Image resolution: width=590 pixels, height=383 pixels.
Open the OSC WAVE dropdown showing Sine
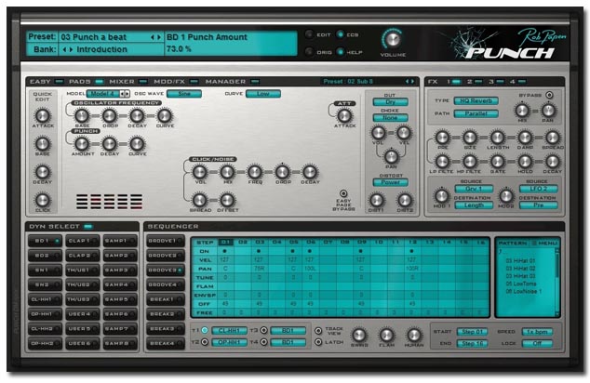(184, 94)
